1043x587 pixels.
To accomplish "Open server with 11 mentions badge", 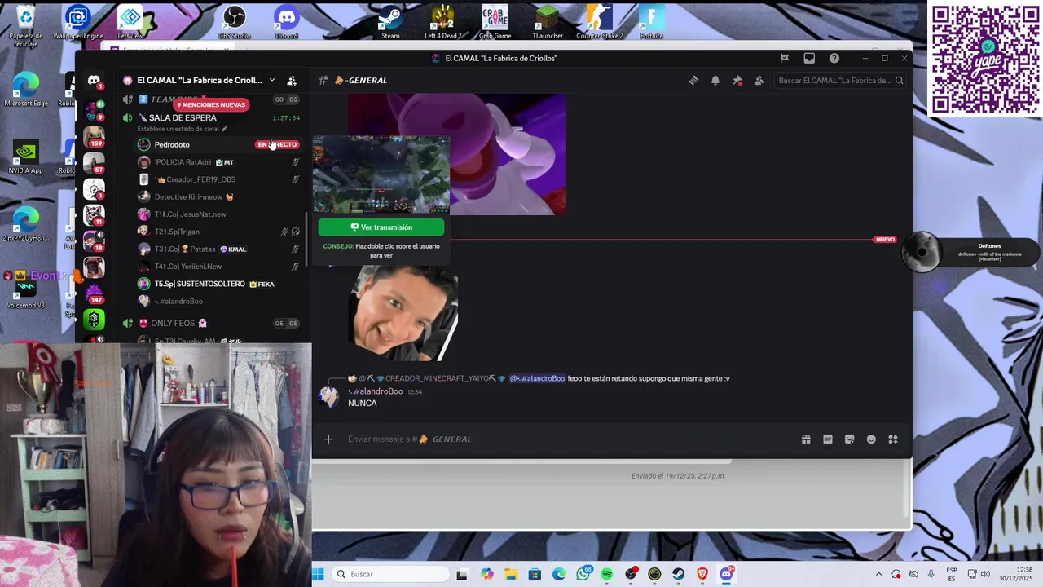I will point(94,215).
